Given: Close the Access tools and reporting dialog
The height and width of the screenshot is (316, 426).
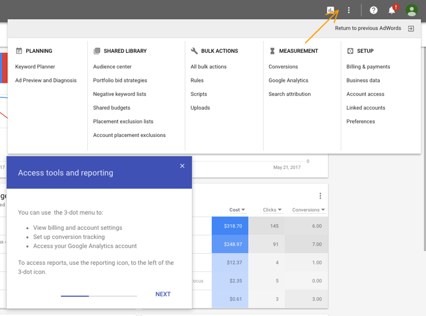Looking at the screenshot, I should pyautogui.click(x=182, y=166).
